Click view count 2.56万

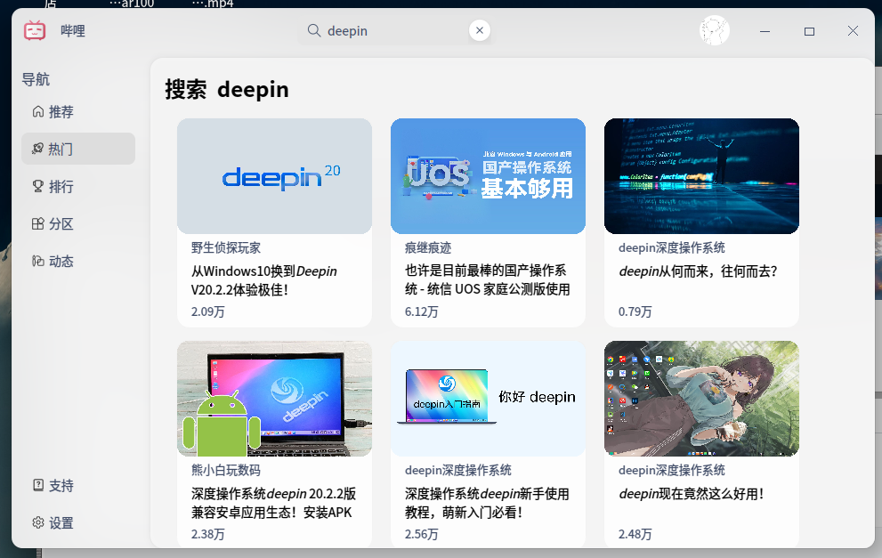click(421, 534)
